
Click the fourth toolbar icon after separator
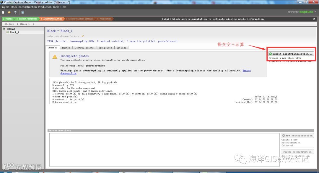click(23, 12)
